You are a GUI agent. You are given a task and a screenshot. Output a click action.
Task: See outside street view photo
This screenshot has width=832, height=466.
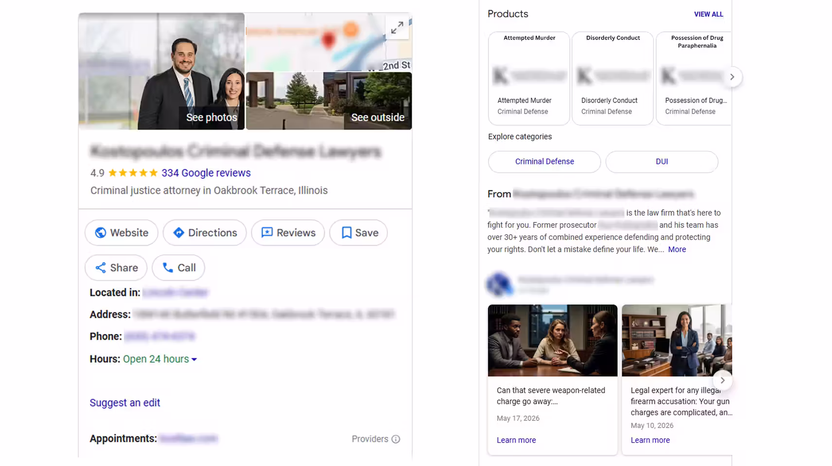[329, 101]
